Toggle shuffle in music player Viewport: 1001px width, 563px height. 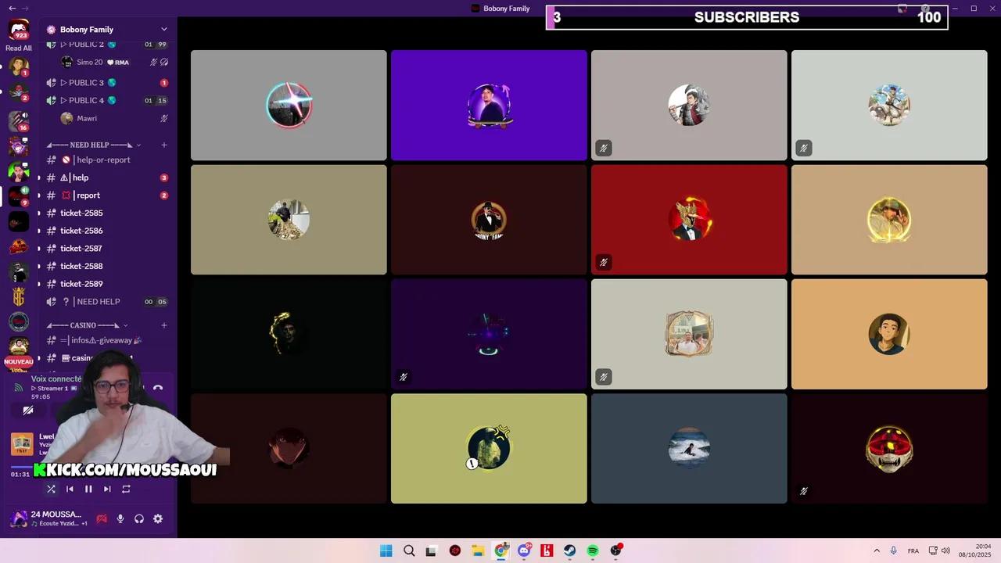(51, 489)
